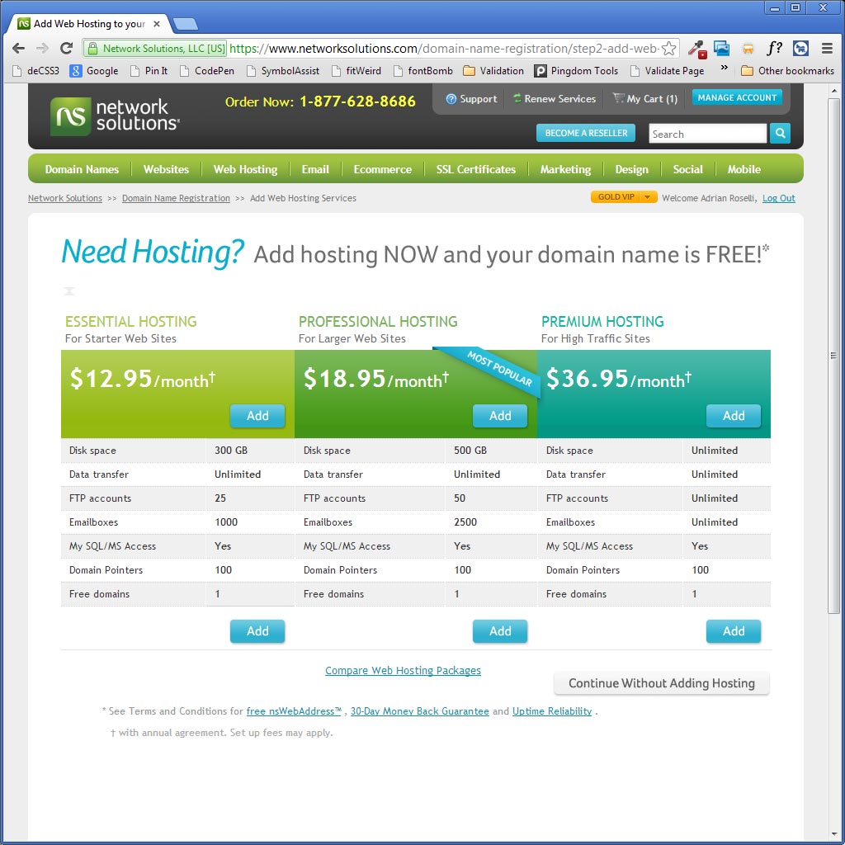This screenshot has height=845, width=845.
Task: Open the screens extension icon
Action: [721, 49]
